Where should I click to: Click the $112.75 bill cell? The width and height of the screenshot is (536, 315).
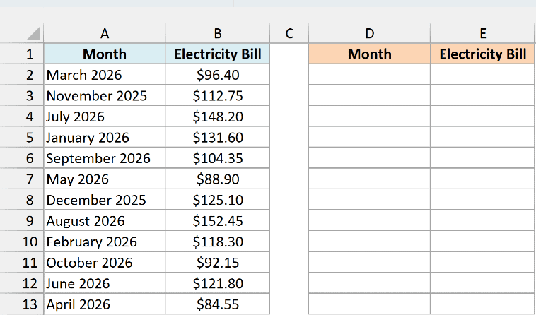pos(217,95)
